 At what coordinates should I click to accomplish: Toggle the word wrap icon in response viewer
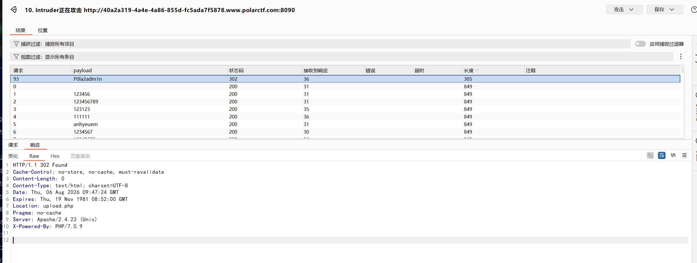(662, 155)
